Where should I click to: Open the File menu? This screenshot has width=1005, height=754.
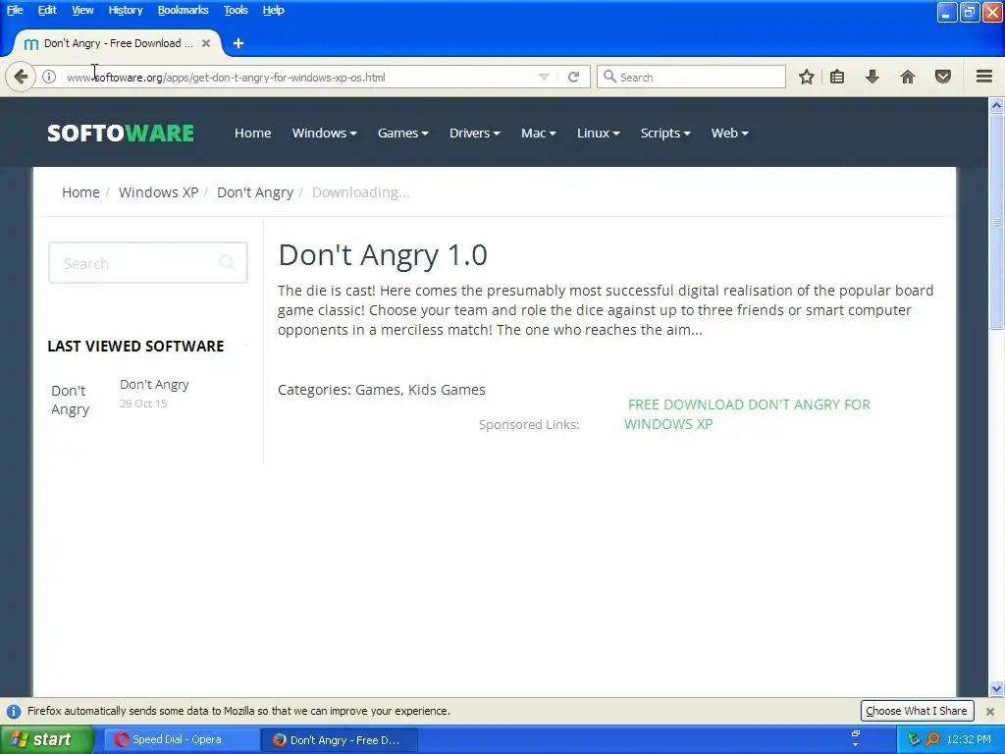point(15,10)
